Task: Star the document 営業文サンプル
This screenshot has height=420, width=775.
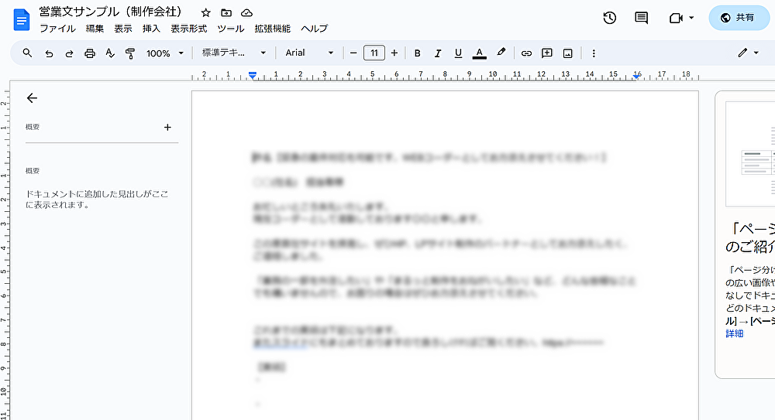Action: pyautogui.click(x=206, y=13)
